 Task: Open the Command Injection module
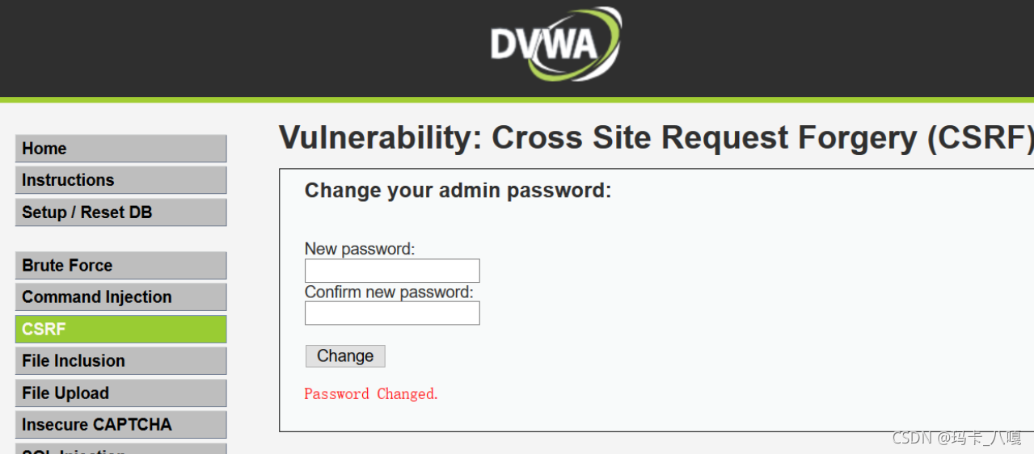point(120,297)
